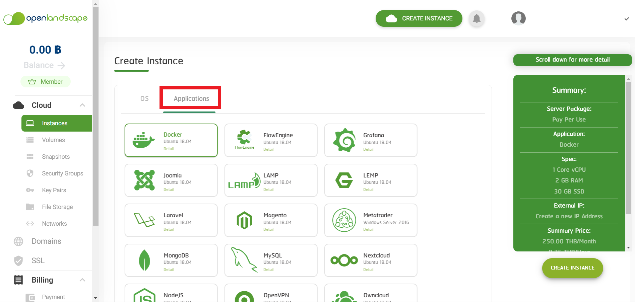Select the Docker whale icon
Viewport: 635px width, 302px height.
143,140
